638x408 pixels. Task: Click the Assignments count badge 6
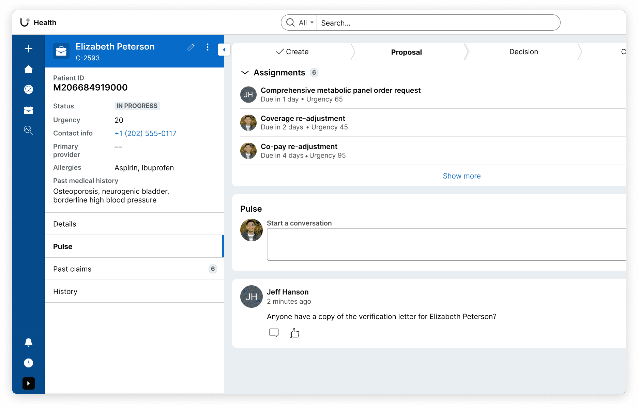point(314,73)
